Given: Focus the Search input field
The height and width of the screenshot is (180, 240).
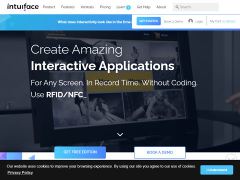Looking at the screenshot, I should click(195, 7).
